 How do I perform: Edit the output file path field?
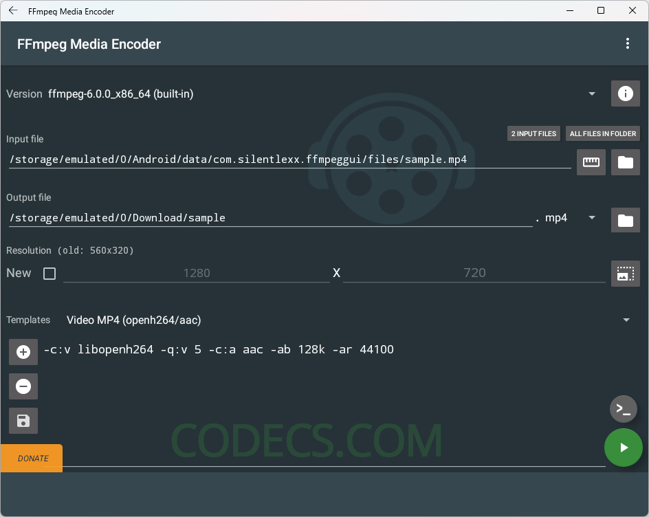click(x=271, y=218)
